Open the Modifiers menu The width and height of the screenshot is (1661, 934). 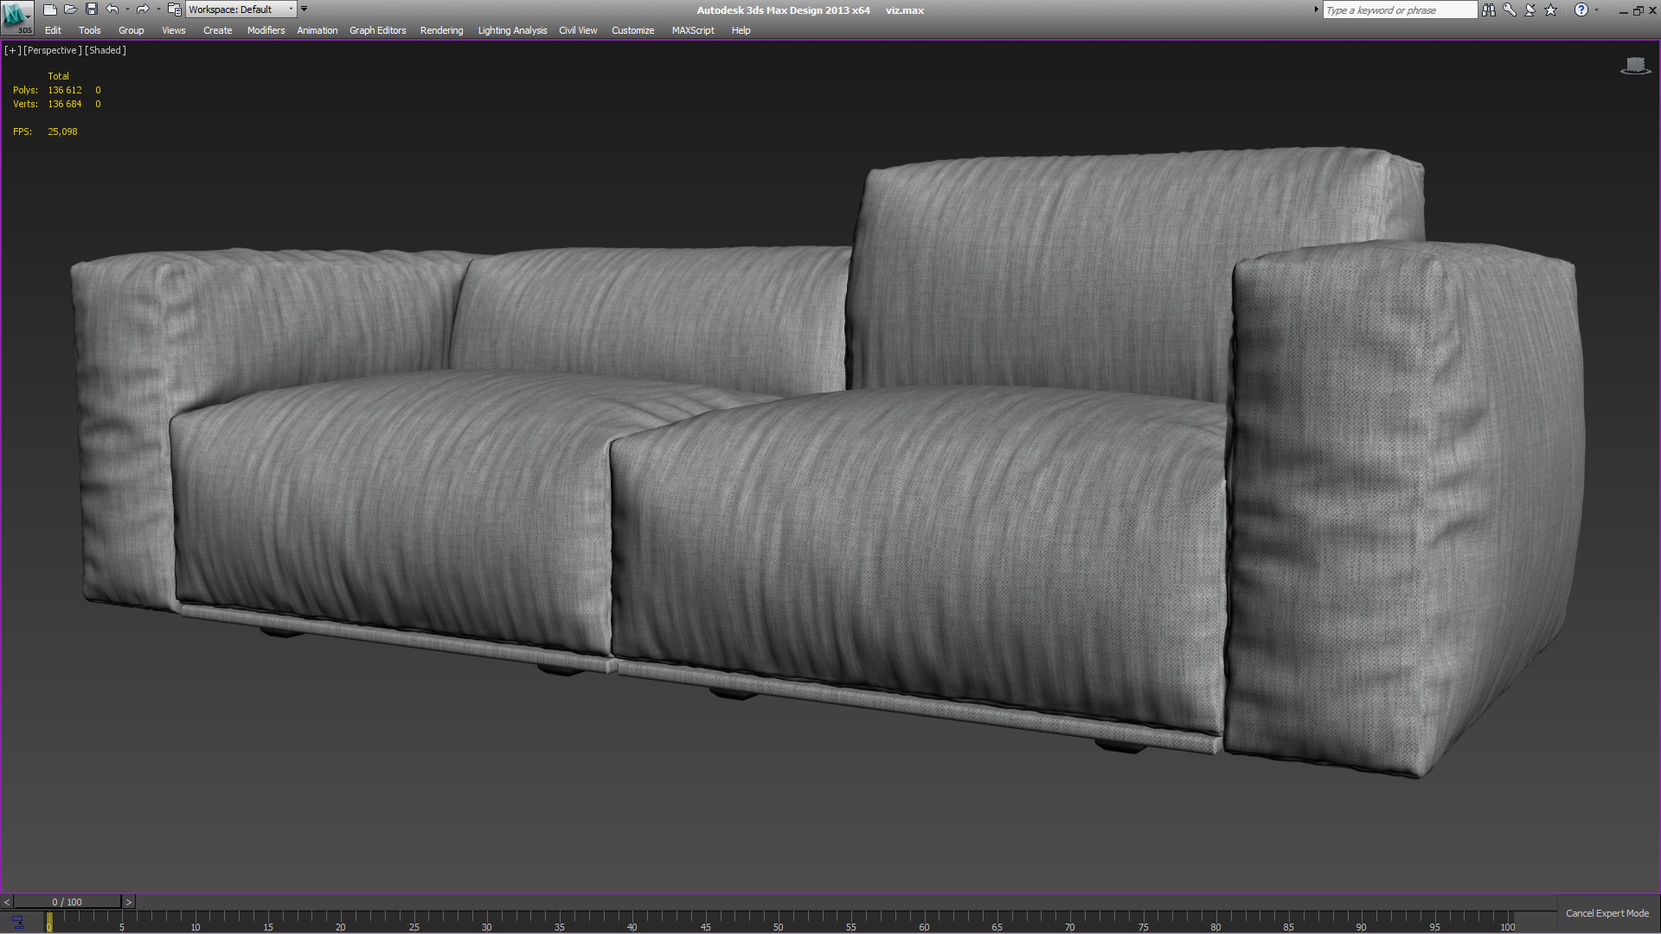click(266, 30)
